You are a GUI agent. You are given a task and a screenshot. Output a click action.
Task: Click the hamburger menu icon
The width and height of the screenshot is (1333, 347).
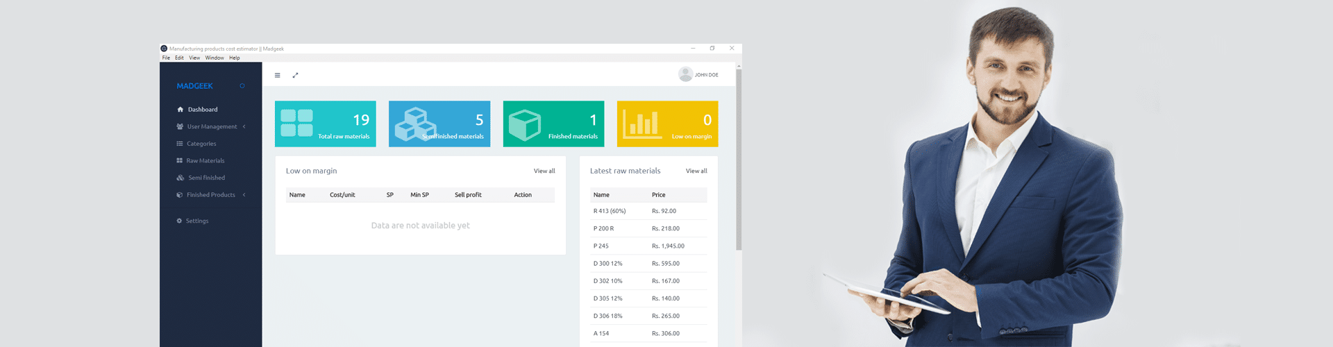277,75
